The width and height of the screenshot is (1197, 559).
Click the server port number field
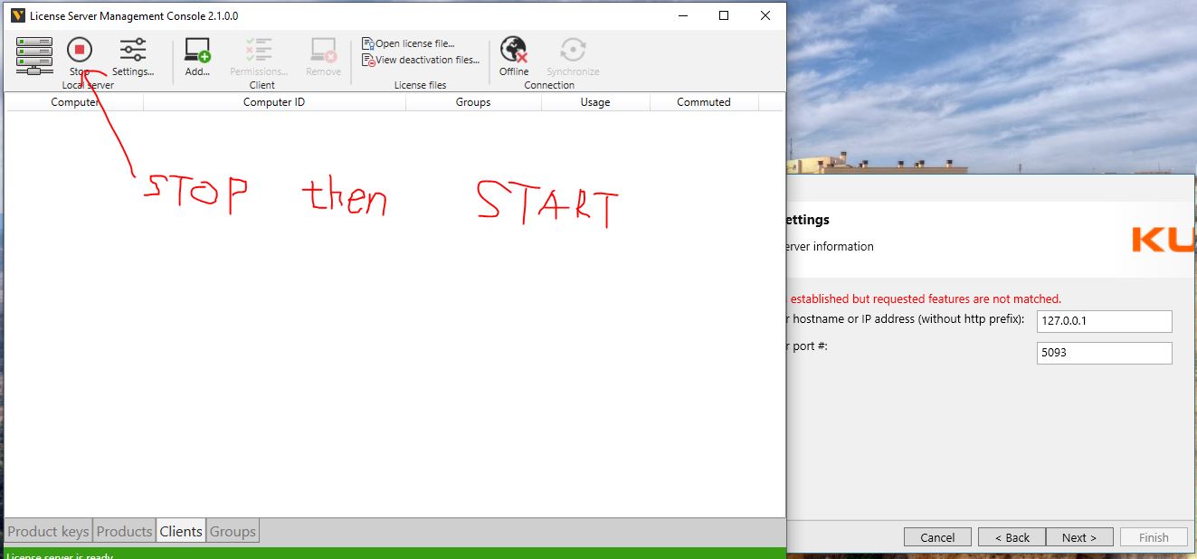click(1104, 353)
